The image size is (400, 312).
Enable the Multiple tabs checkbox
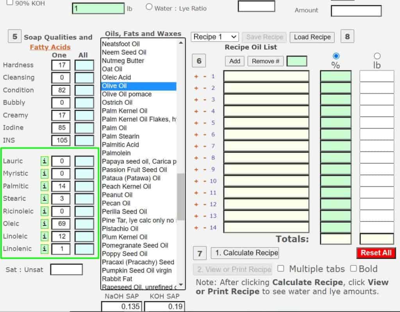point(280,269)
